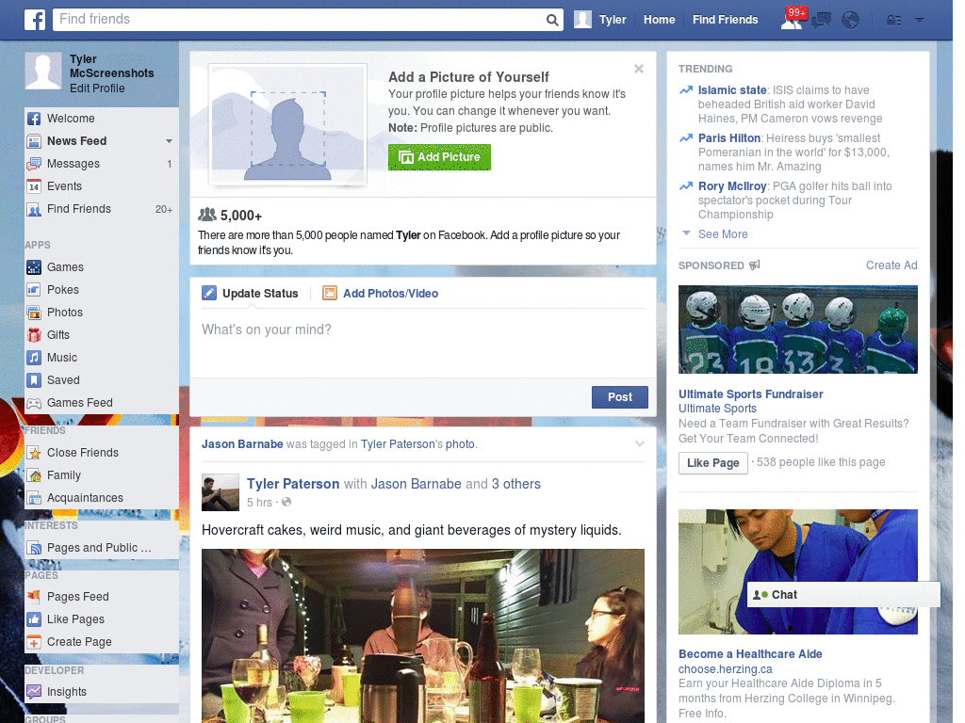Open the Chat bar

pyautogui.click(x=843, y=595)
